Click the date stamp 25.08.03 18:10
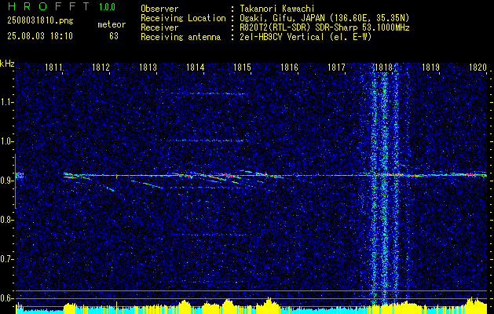Image resolution: width=494 pixels, height=314 pixels. [40, 36]
